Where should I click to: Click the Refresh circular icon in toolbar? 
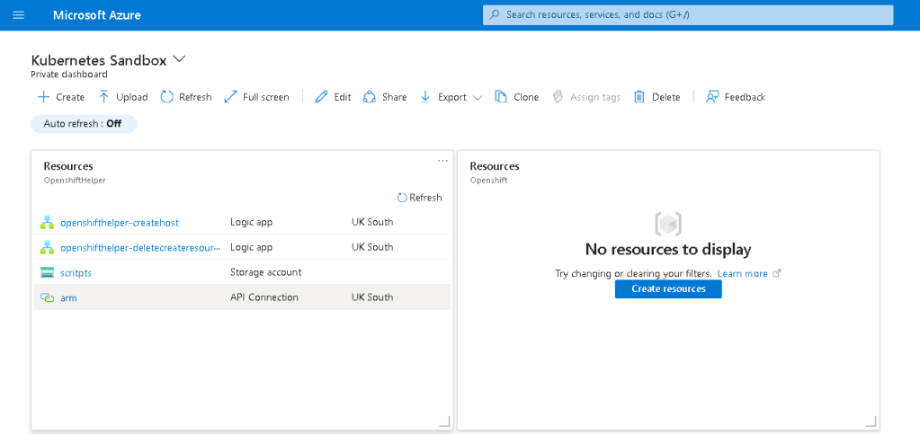coord(166,97)
